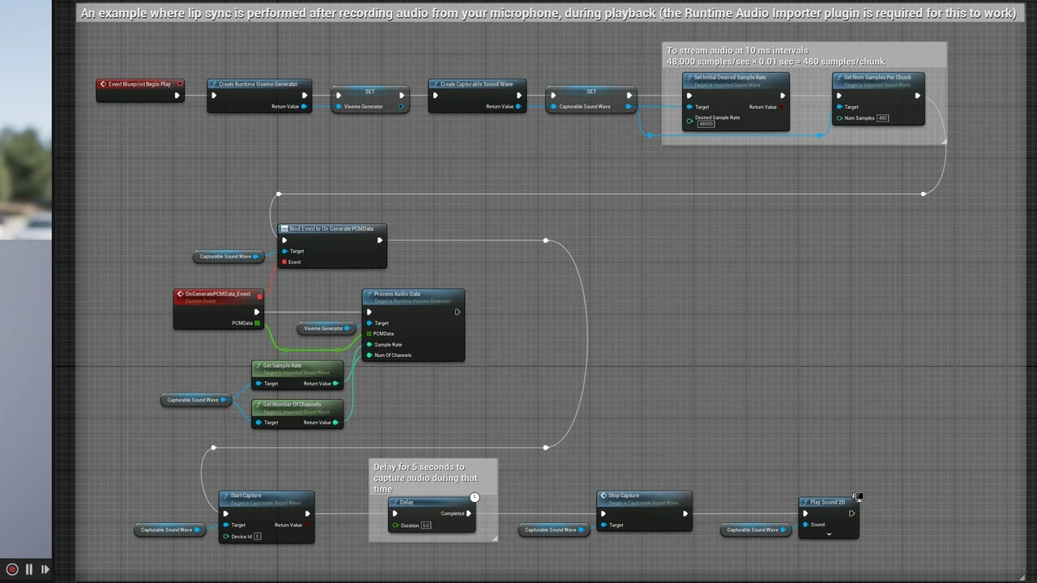1037x583 pixels.
Task: Click the green PCMData array output pin
Action: coord(258,323)
